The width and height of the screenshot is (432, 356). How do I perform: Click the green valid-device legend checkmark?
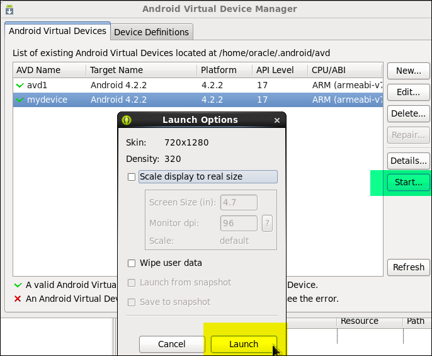click(x=18, y=285)
